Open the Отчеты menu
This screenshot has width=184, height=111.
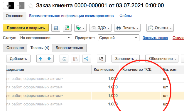click(x=160, y=28)
